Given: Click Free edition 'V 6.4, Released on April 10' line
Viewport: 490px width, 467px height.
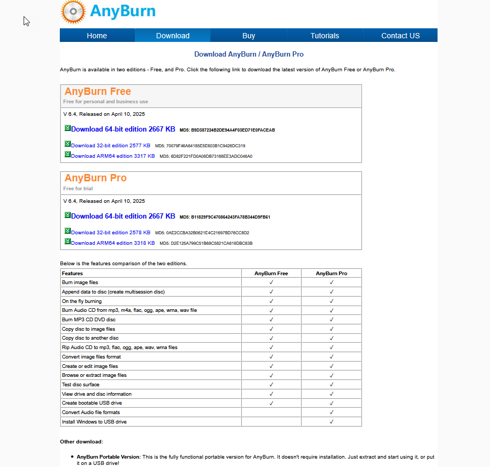Looking at the screenshot, I should pyautogui.click(x=104, y=114).
